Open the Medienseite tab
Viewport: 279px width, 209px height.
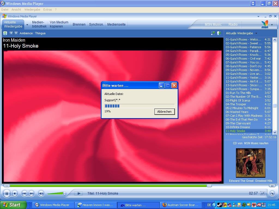(x=116, y=24)
